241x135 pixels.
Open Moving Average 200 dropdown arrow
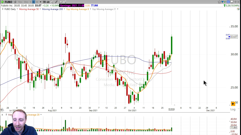click(x=65, y=9)
